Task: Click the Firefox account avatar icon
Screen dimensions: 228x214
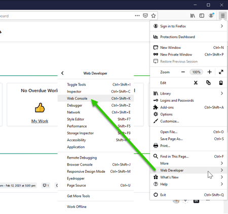Action: [x=211, y=16]
